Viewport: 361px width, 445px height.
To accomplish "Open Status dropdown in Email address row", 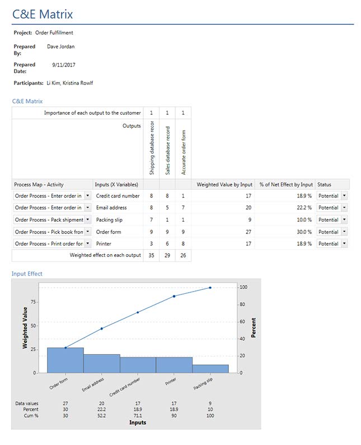I will [344, 208].
